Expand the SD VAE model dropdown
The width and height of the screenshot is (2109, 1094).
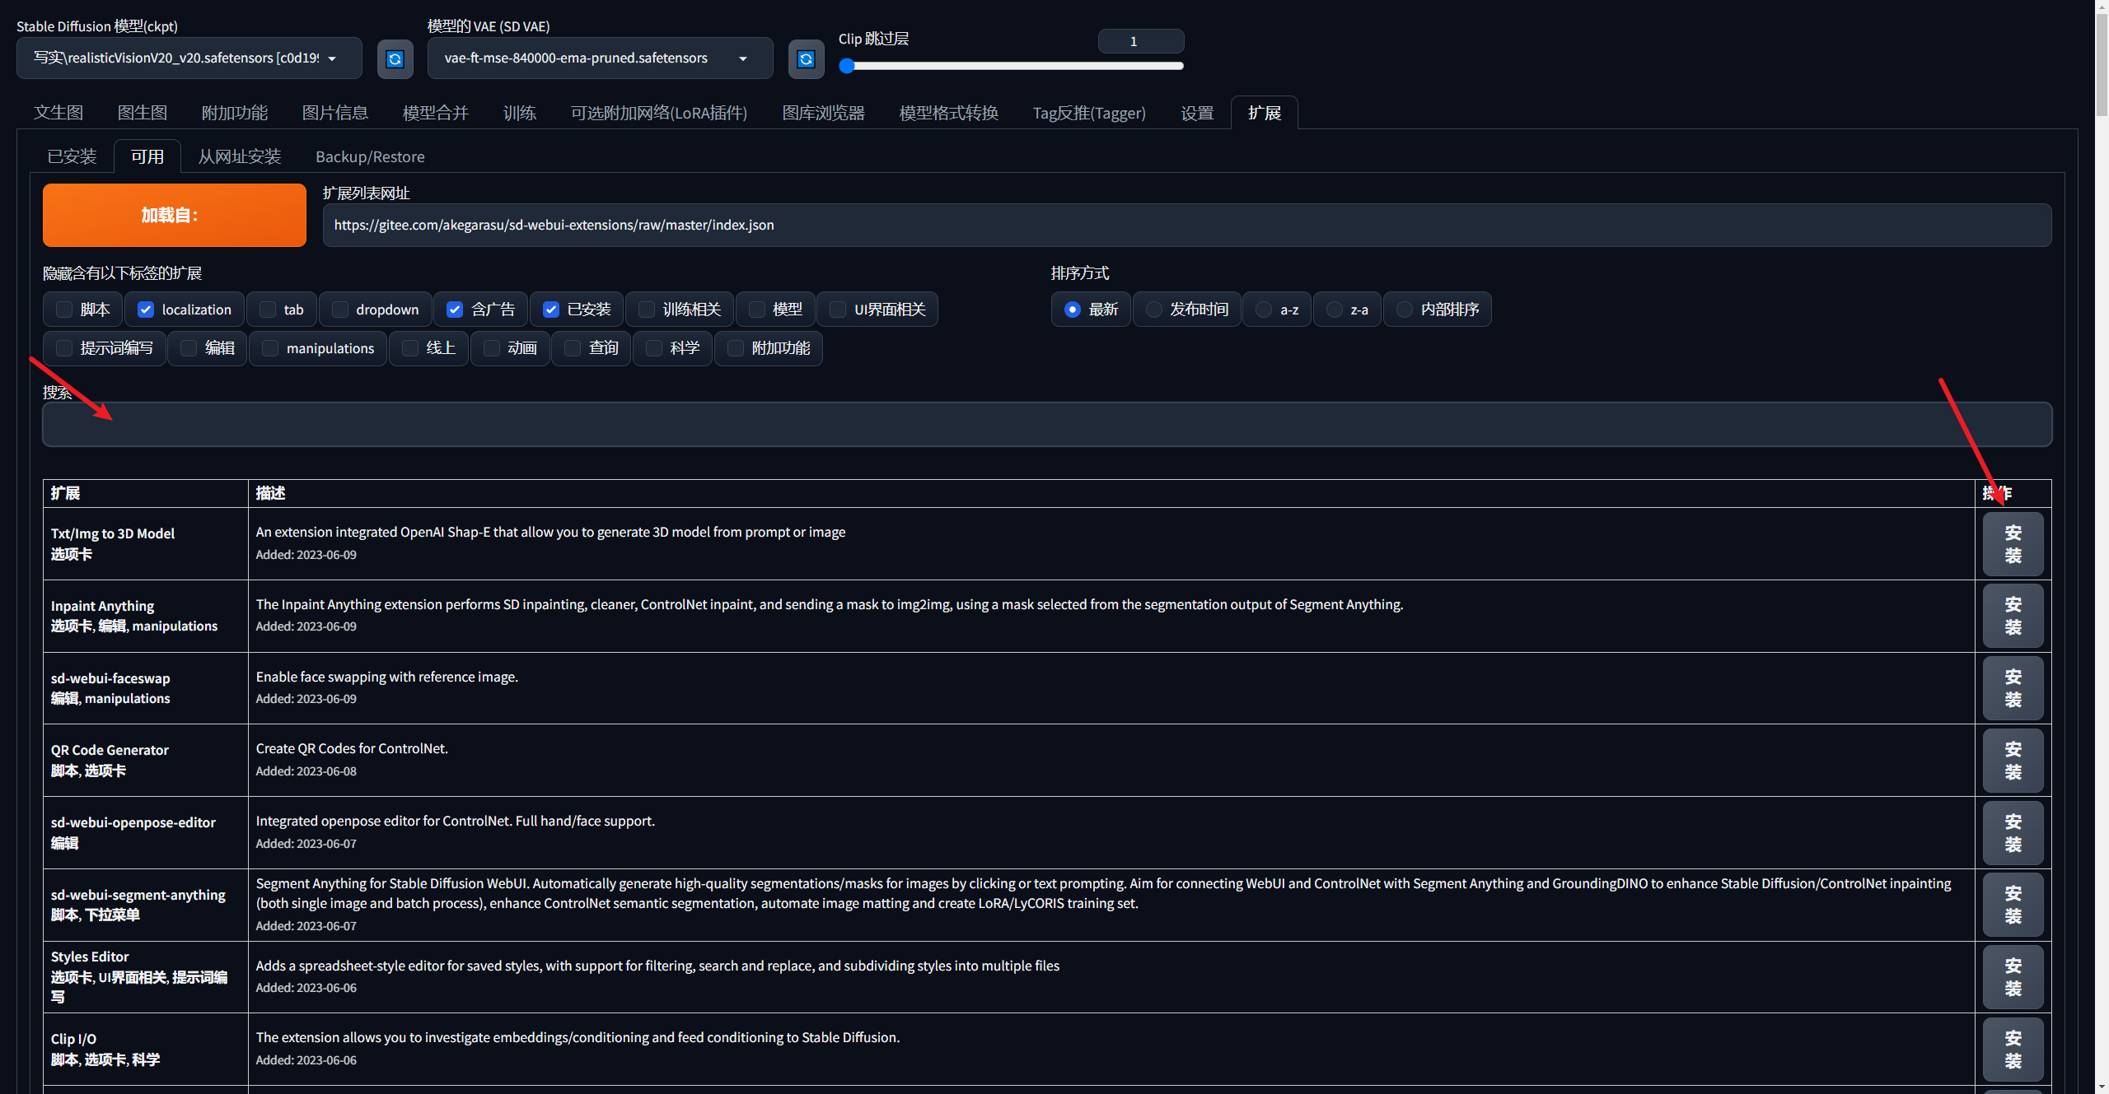click(x=599, y=58)
